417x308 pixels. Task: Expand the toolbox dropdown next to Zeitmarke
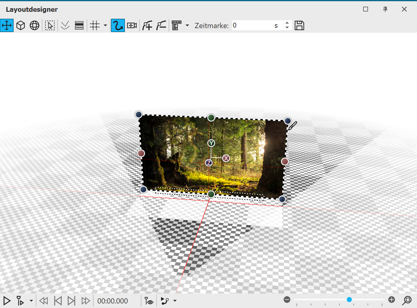(x=187, y=25)
